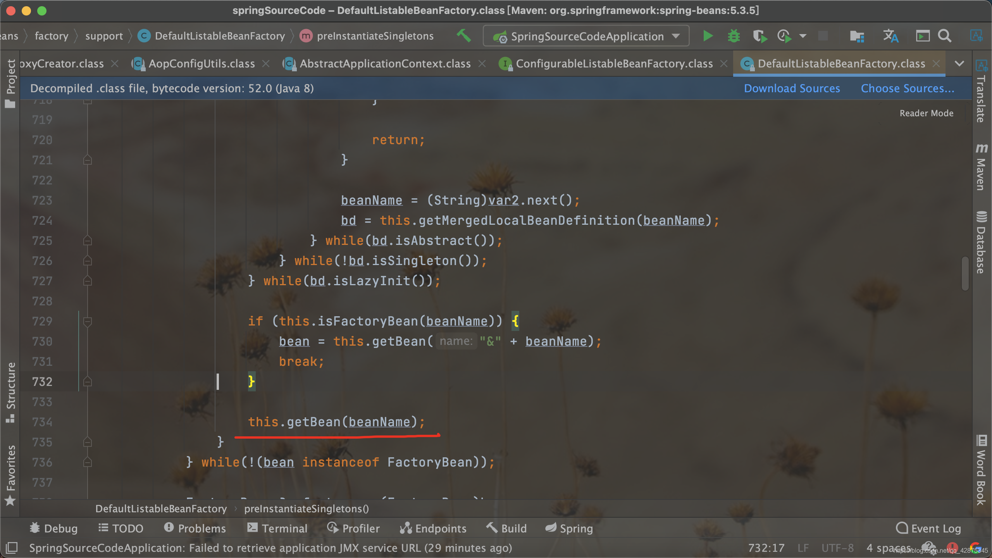Expand the breadcrumb dropdown for SpringSourceCodeApplication
This screenshot has height=558, width=992.
click(677, 35)
